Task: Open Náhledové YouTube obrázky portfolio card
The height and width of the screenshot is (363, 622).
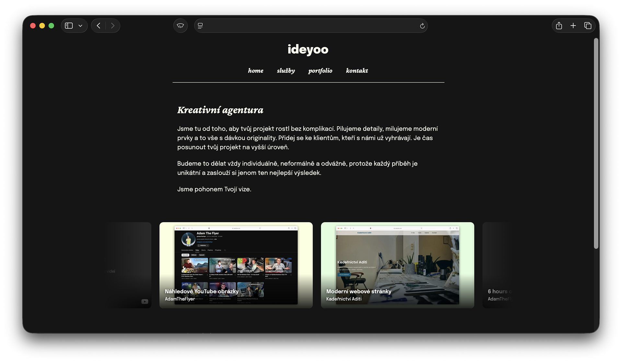Action: (x=236, y=265)
